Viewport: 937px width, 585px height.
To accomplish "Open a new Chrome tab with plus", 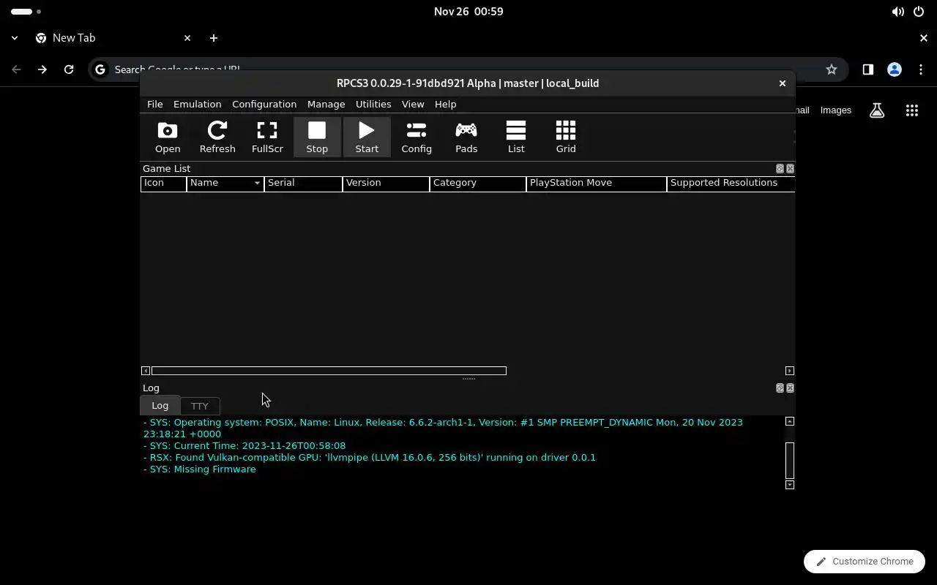I will coord(214,38).
